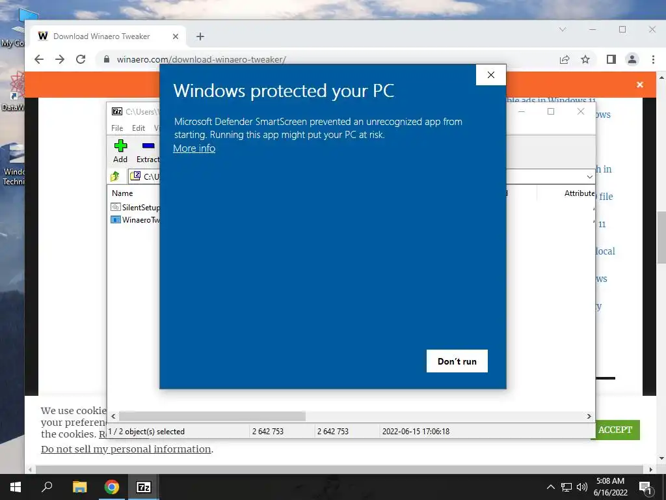Viewport: 666px width, 500px height.
Task: Reload the page in Chrome
Action: pos(81,59)
